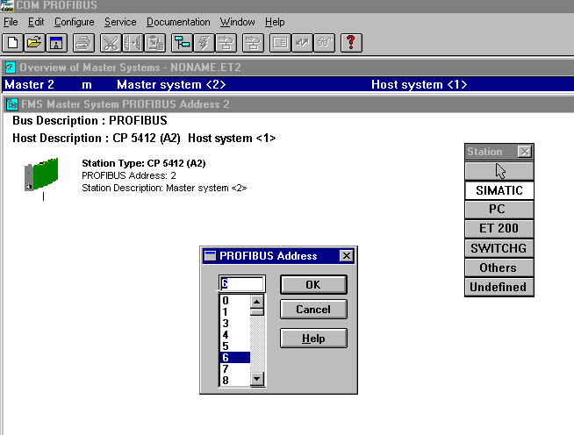Click the Copy toolbar icon
Image resolution: width=574 pixels, height=435 pixels.
coord(133,43)
